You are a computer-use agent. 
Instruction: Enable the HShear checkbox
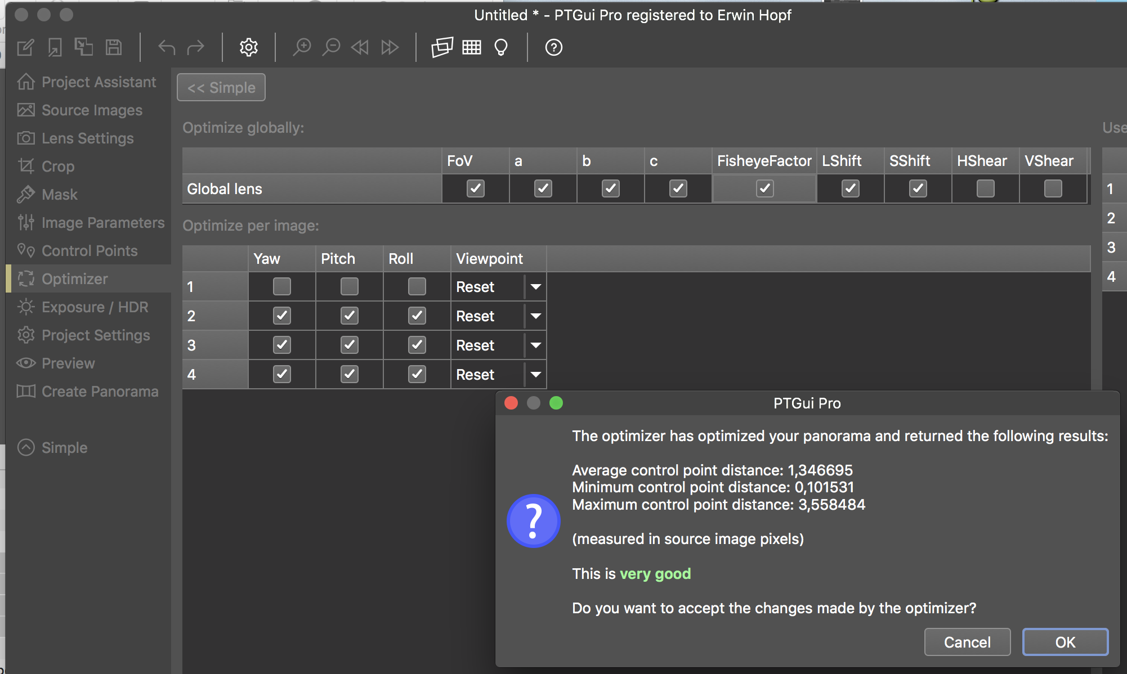[x=986, y=188]
